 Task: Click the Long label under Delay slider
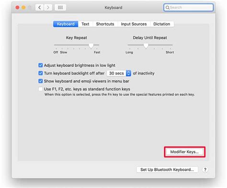point(129,52)
